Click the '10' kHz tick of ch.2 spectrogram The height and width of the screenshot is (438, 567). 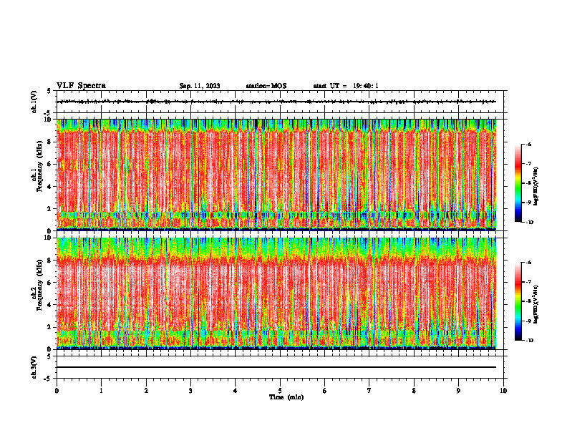click(x=49, y=238)
